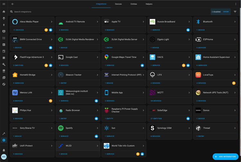Select the Mobile App integration
Image resolution: width=241 pixels, height=162 pixels.
click(124, 93)
